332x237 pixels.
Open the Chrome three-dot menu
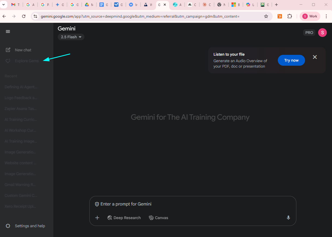pos(326,16)
